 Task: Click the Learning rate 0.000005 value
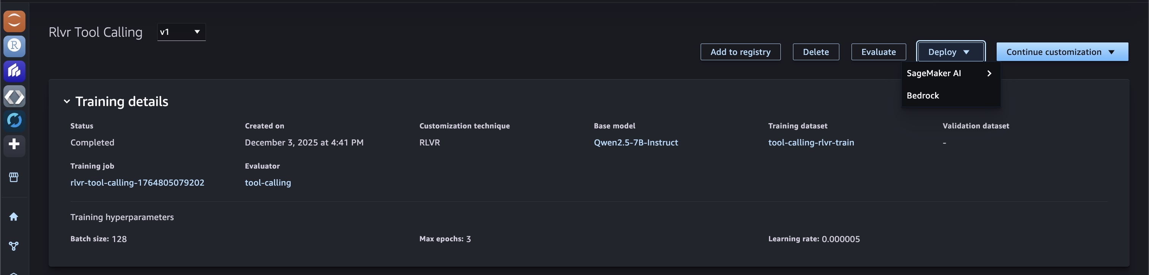841,239
